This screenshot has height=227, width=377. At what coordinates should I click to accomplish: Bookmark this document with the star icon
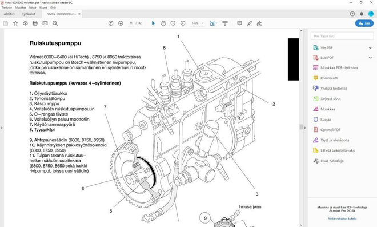[15, 23]
